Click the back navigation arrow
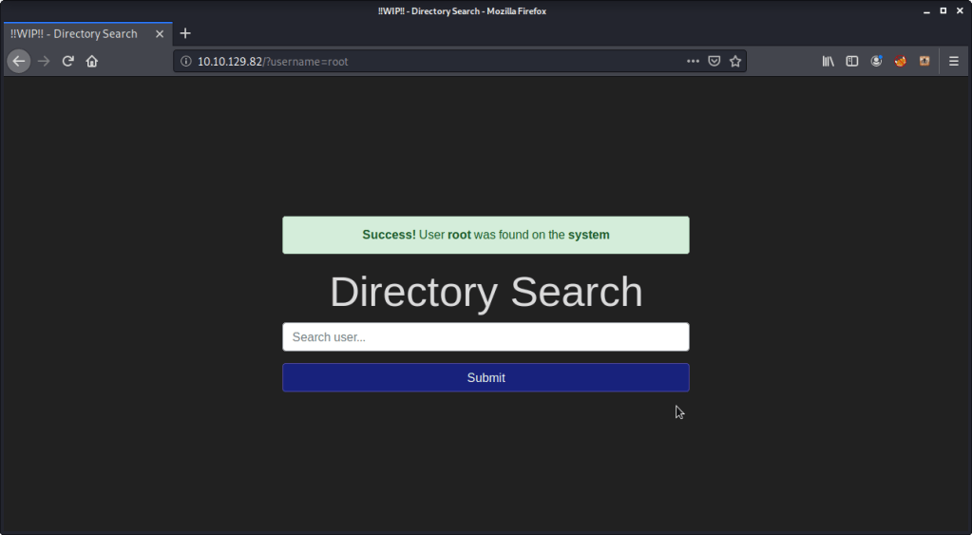This screenshot has width=972, height=535. click(18, 61)
